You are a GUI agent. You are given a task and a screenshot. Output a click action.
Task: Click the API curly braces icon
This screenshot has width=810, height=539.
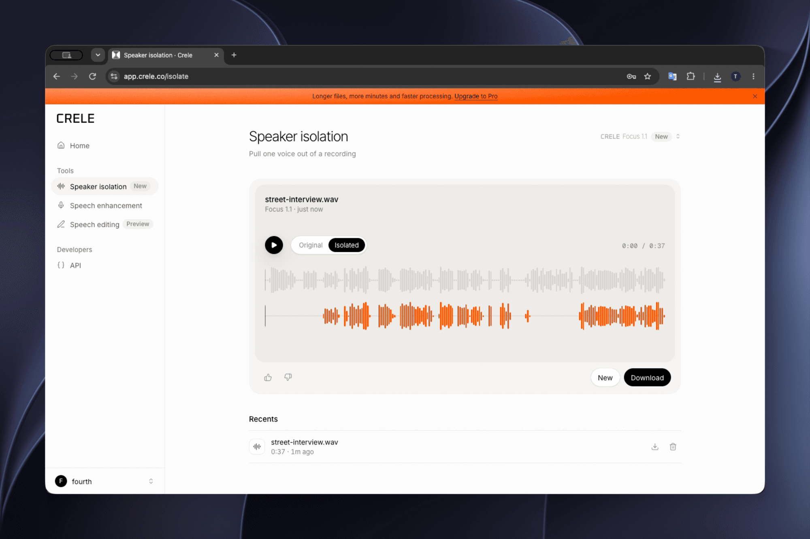pos(61,265)
